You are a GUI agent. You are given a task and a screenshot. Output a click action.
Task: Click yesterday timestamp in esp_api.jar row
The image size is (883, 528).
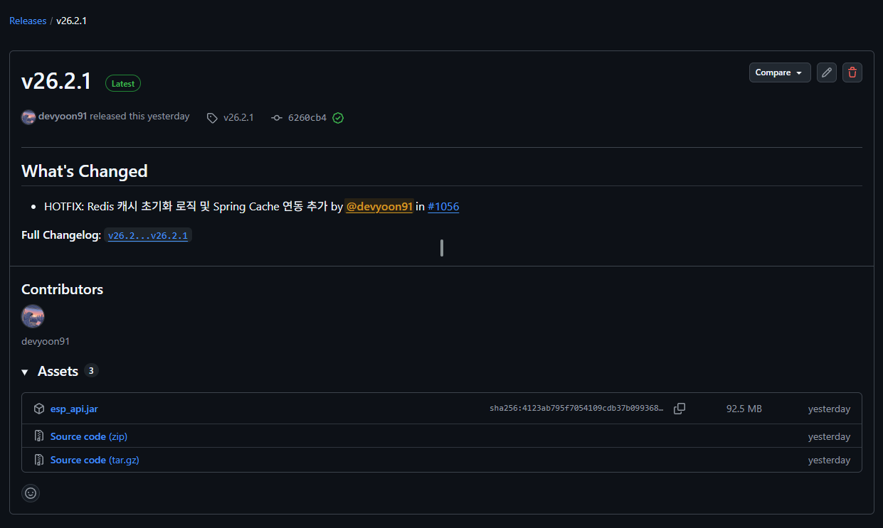click(829, 409)
